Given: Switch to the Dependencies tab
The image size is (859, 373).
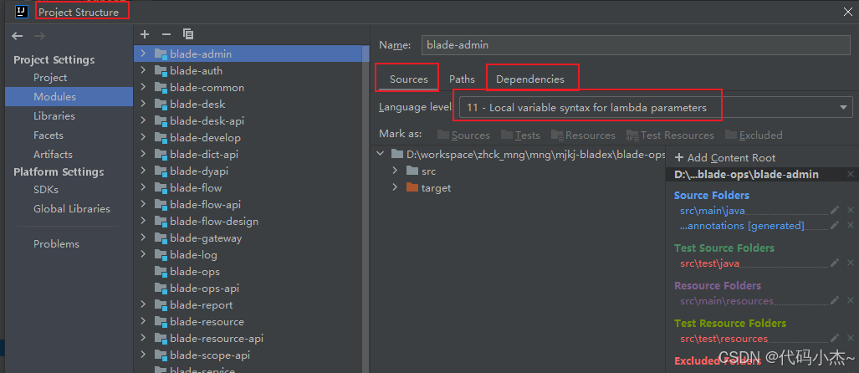Looking at the screenshot, I should coord(530,79).
